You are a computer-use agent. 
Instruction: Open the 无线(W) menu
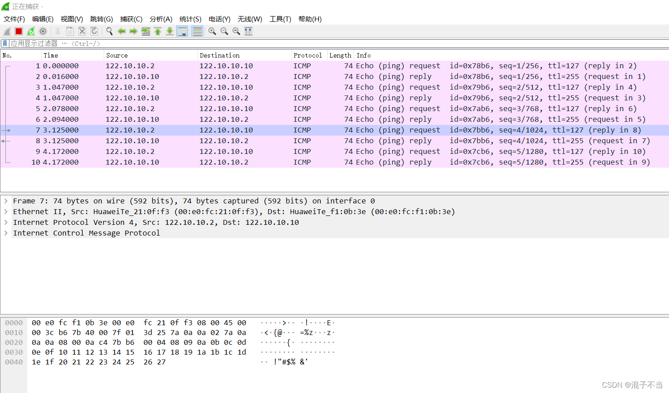pyautogui.click(x=250, y=19)
